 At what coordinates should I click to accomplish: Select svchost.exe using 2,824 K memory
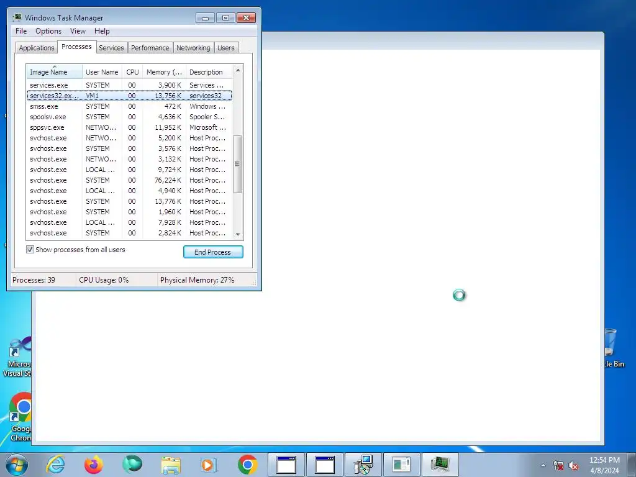click(129, 233)
